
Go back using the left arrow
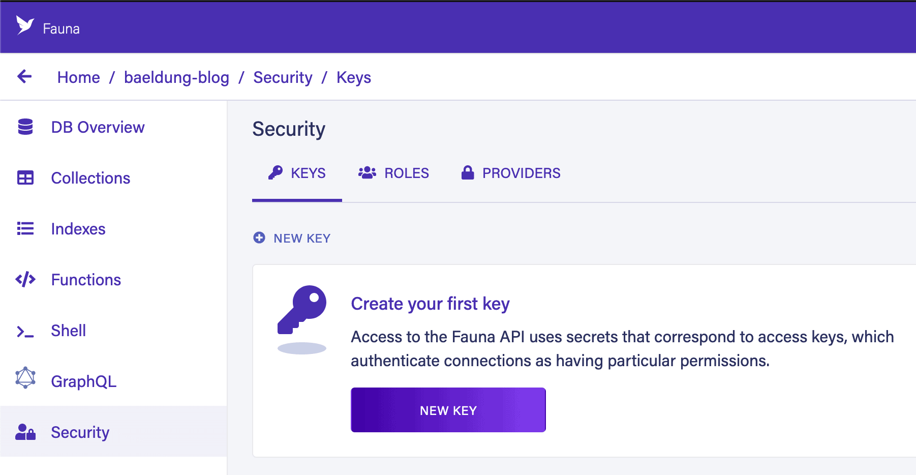click(24, 77)
